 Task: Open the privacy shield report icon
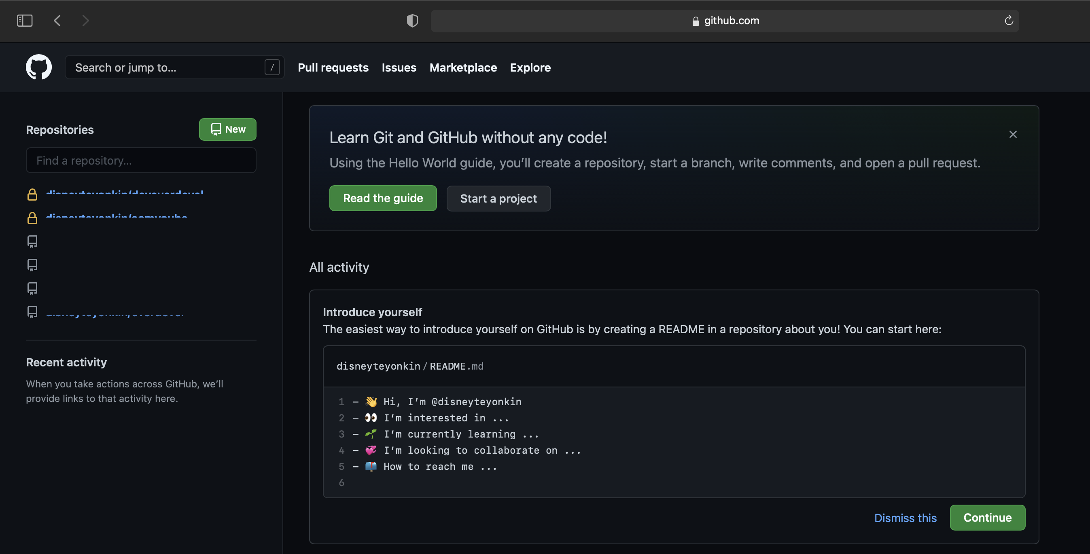point(412,20)
